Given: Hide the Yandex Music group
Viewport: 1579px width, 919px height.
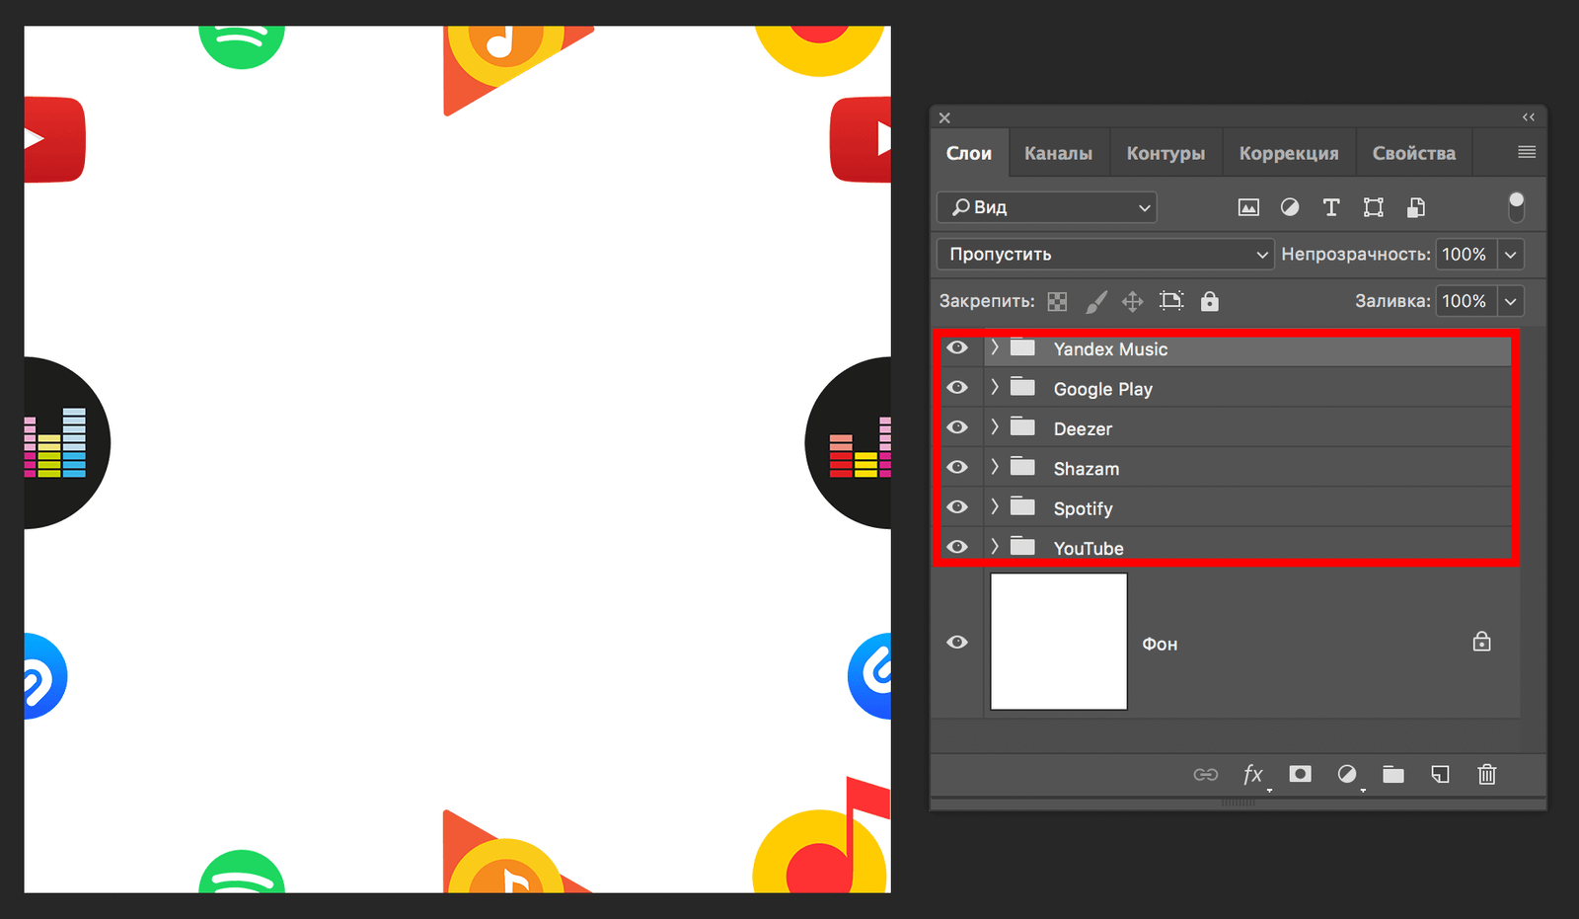Looking at the screenshot, I should pos(957,347).
